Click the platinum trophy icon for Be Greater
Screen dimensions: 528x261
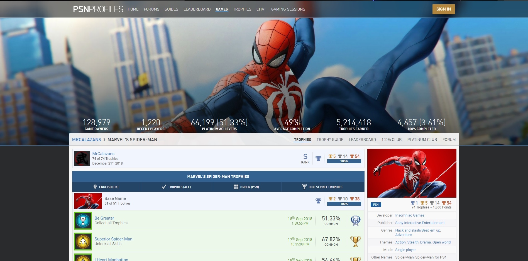356,221
